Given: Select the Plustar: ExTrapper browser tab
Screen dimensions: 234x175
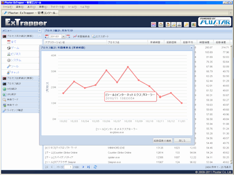Looking at the screenshot, I should pos(30,13).
